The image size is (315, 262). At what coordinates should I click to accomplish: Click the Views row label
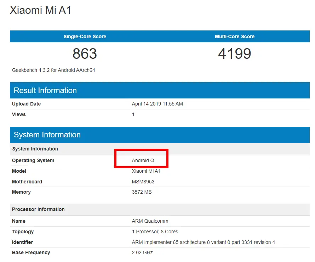pyautogui.click(x=19, y=114)
